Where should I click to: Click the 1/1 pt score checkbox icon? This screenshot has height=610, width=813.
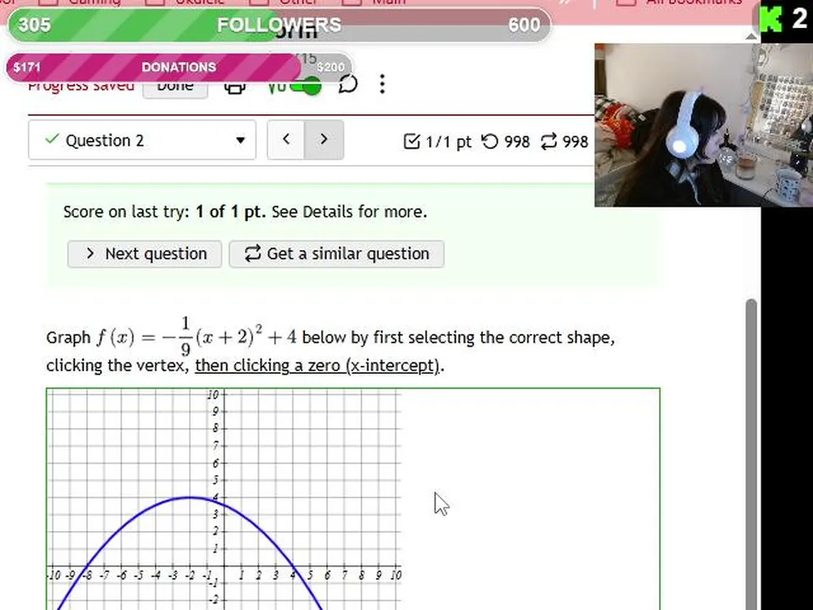[x=412, y=141]
